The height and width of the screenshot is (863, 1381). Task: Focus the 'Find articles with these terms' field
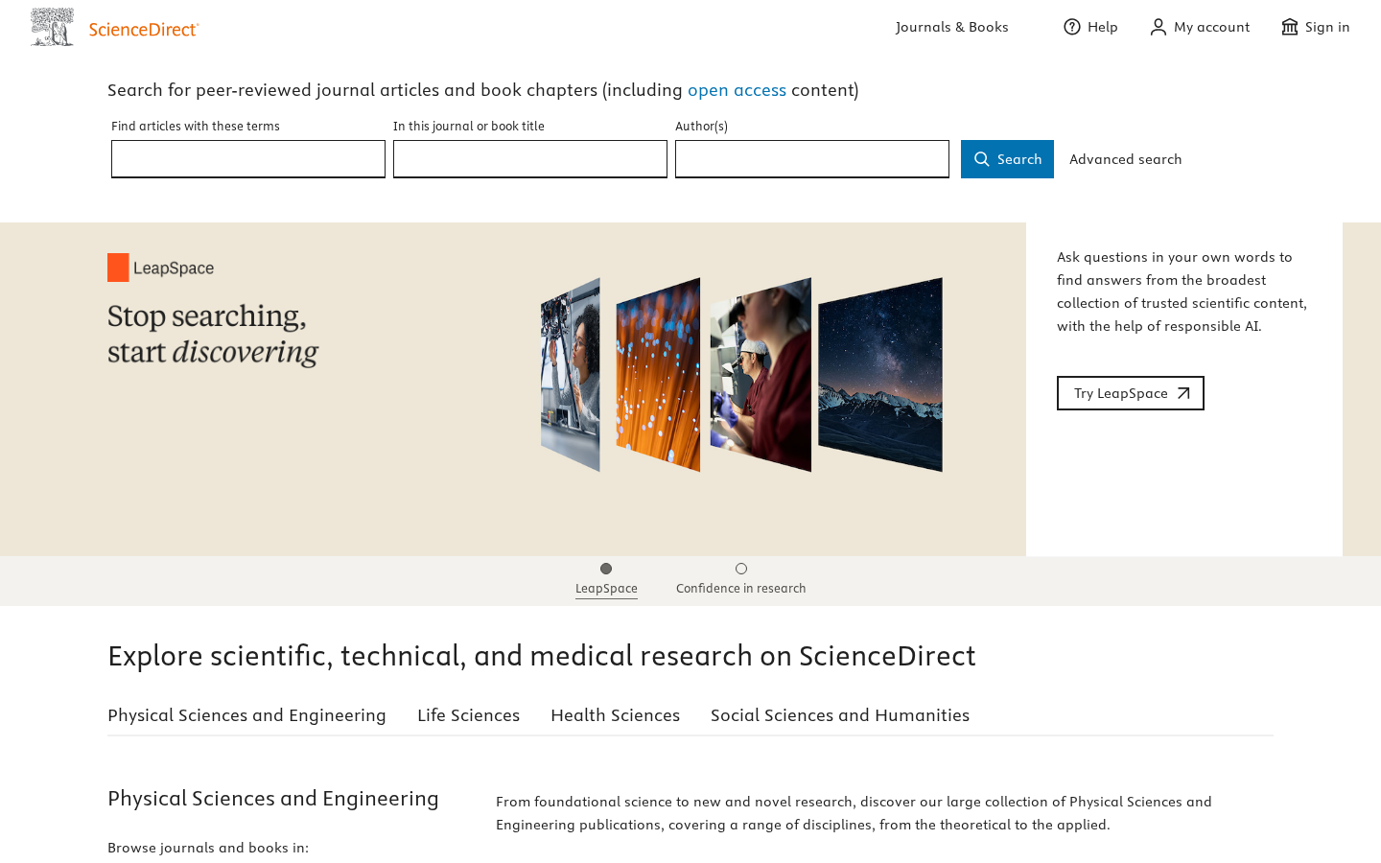(x=248, y=159)
